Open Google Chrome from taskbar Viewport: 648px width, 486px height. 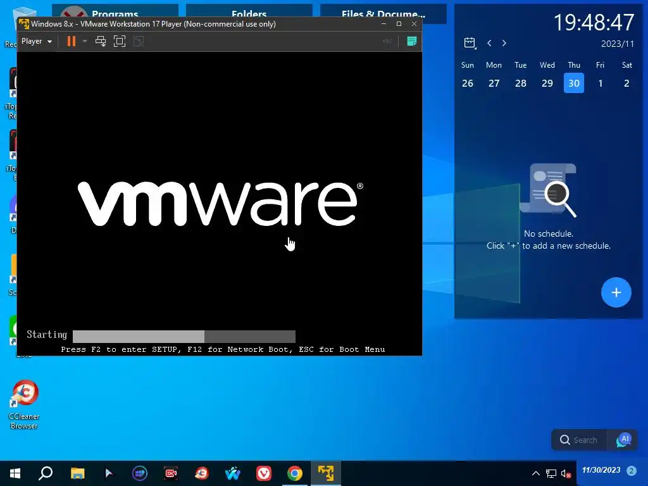[x=295, y=473]
